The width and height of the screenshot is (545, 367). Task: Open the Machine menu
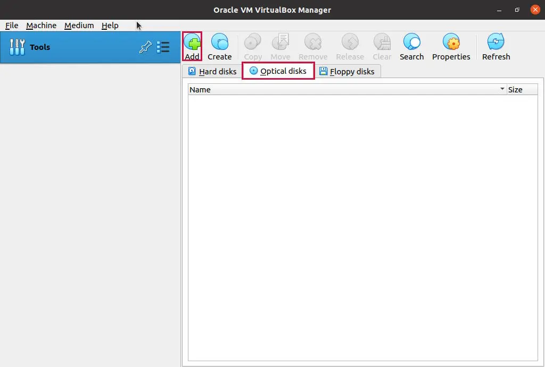pos(41,25)
